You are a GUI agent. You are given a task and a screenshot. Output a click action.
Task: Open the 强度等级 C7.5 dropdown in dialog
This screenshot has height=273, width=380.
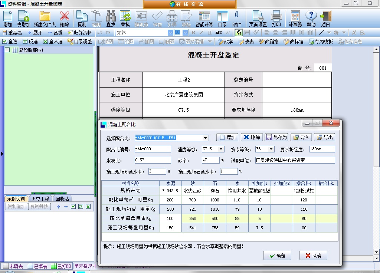point(221,149)
